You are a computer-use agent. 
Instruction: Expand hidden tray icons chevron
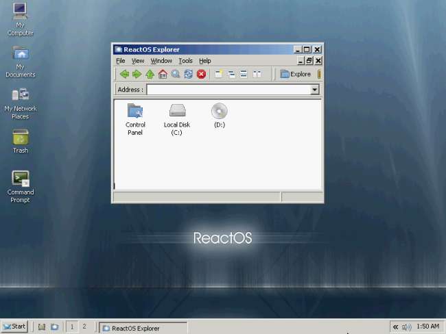click(396, 327)
